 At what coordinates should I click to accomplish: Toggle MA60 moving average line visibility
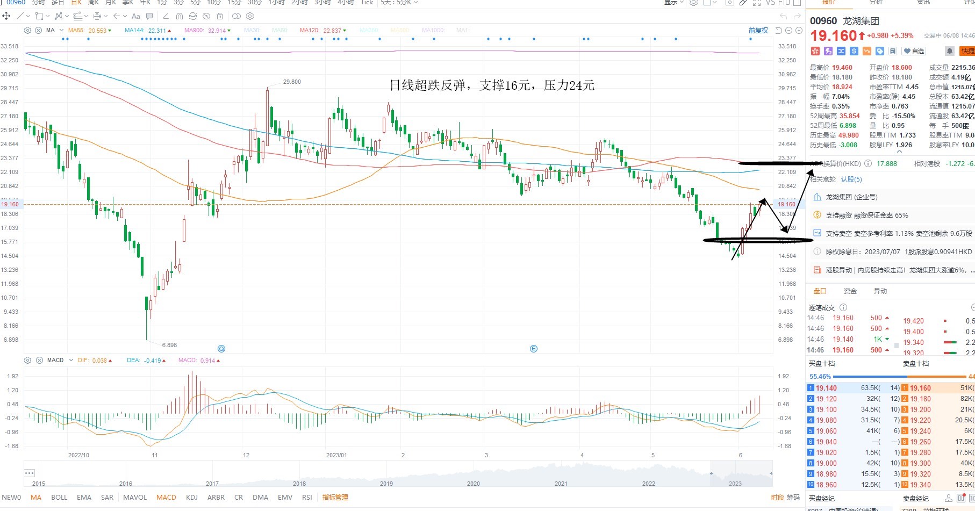[280, 31]
